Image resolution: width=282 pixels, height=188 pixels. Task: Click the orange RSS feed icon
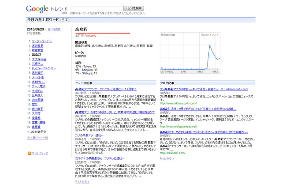[x=30, y=153]
